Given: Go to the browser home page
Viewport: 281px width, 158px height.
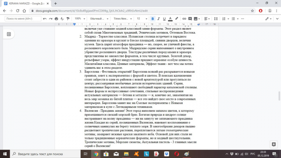Looking at the screenshot, I should click(x=24, y=11).
